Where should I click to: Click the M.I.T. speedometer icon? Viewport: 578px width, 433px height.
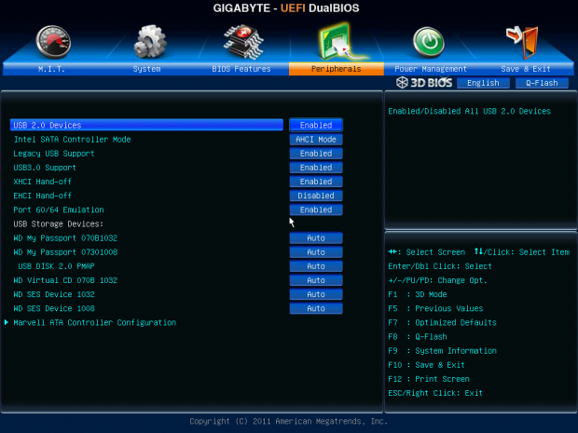coord(53,42)
